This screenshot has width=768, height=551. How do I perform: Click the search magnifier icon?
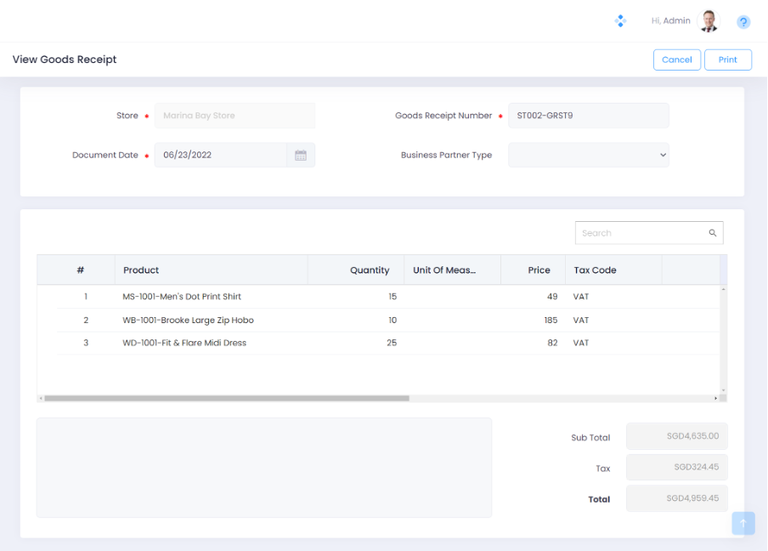[713, 233]
